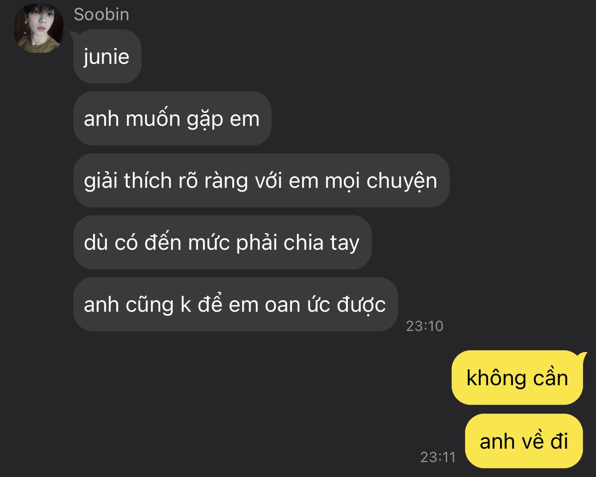The width and height of the screenshot is (596, 477).
Task: Tap the sender name Soobin
Action: pyautogui.click(x=101, y=14)
